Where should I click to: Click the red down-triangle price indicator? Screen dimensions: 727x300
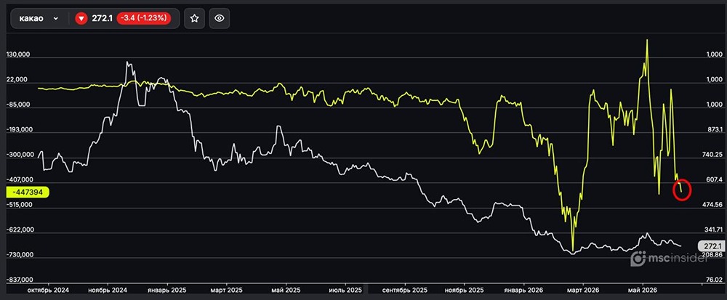click(x=81, y=18)
